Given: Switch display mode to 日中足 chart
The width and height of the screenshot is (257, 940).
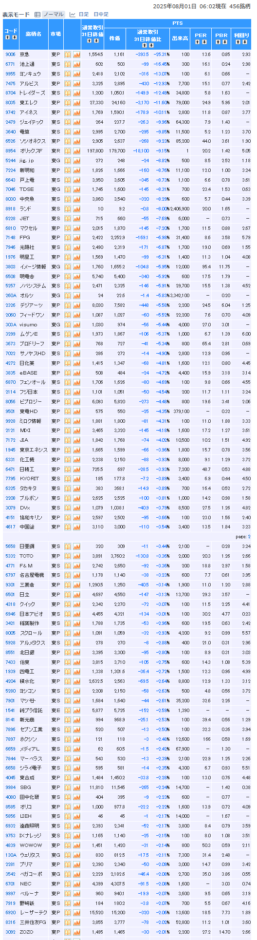Looking at the screenshot, I should coord(101,15).
